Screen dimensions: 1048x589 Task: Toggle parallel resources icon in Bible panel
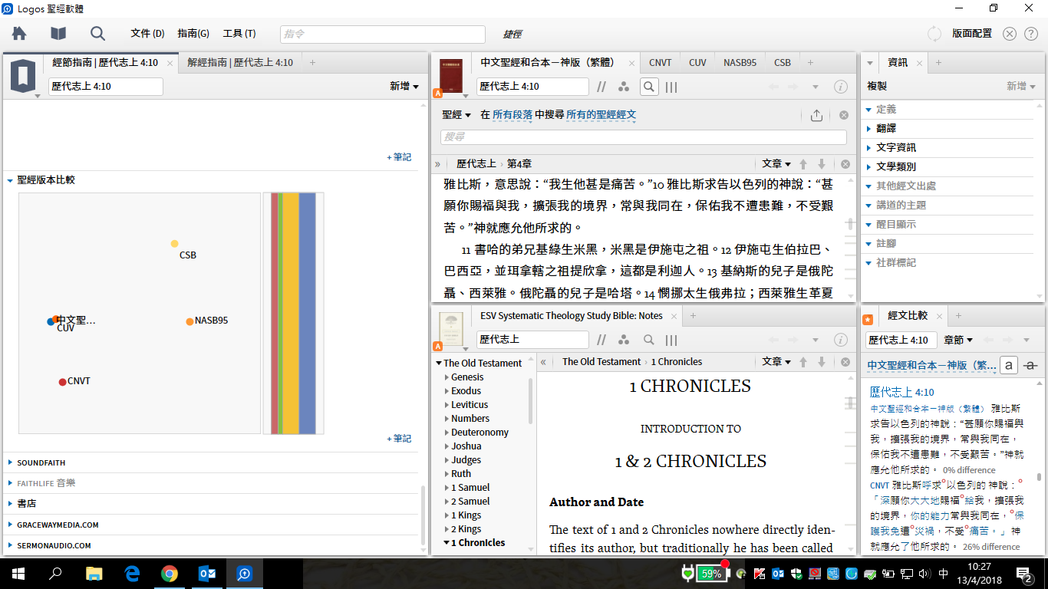[602, 87]
